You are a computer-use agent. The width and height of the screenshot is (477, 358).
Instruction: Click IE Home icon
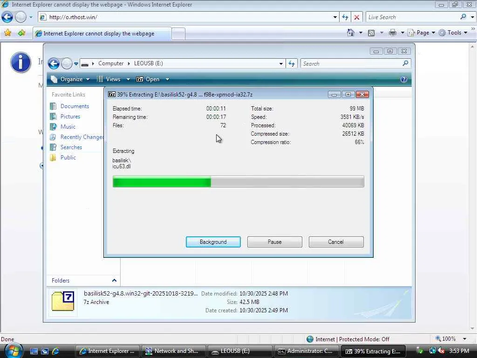[350, 33]
